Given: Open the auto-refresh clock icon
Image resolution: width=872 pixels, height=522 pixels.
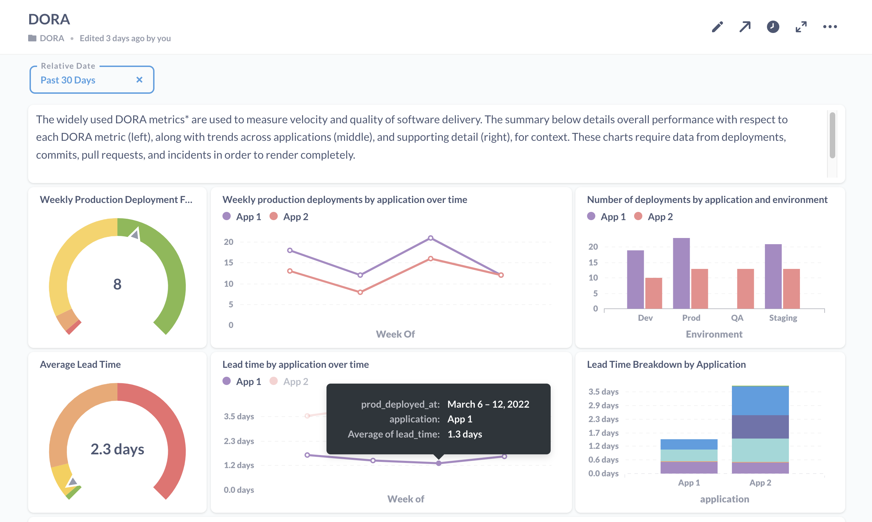Looking at the screenshot, I should click(773, 27).
